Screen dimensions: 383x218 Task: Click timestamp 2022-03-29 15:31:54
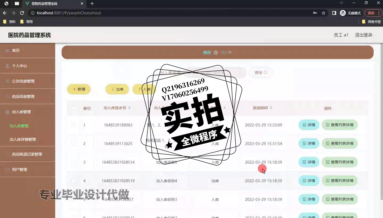[263, 144]
